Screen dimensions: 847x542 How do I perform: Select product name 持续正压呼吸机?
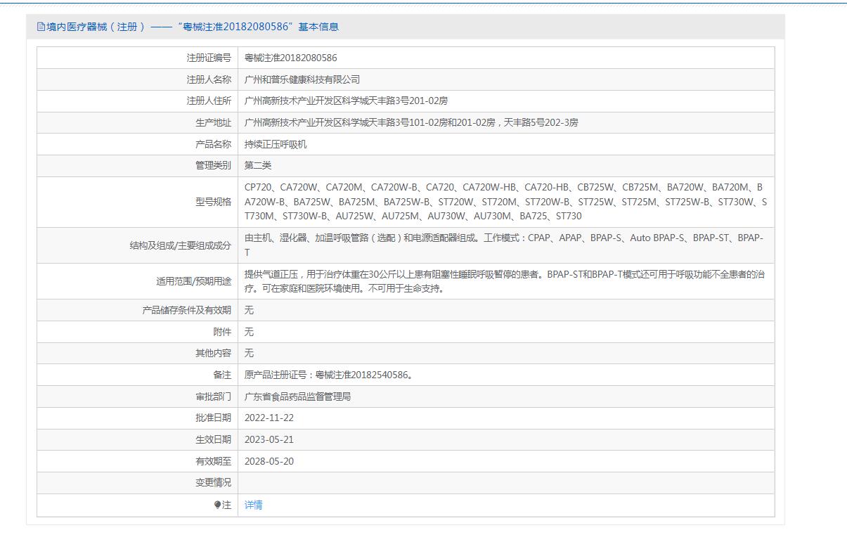(x=276, y=144)
